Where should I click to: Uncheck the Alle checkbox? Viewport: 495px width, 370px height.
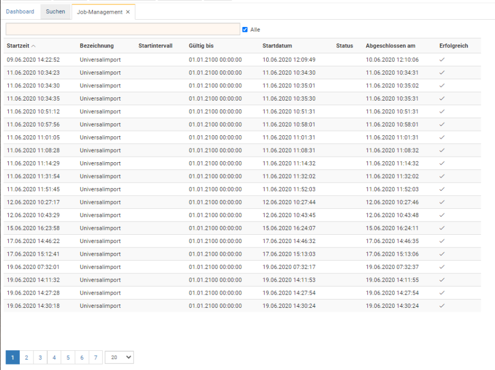tap(245, 30)
